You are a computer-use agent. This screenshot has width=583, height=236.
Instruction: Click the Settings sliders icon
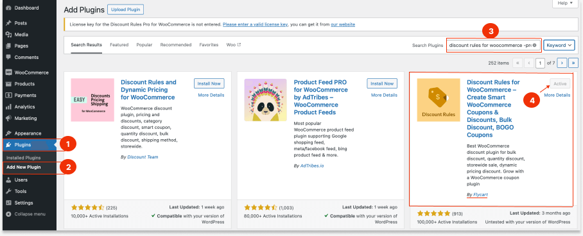[x=8, y=203]
